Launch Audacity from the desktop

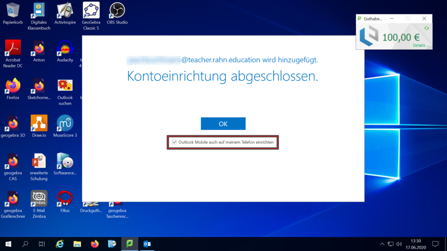click(x=65, y=51)
